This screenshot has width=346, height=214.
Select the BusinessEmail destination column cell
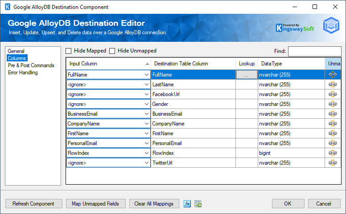pos(193,114)
